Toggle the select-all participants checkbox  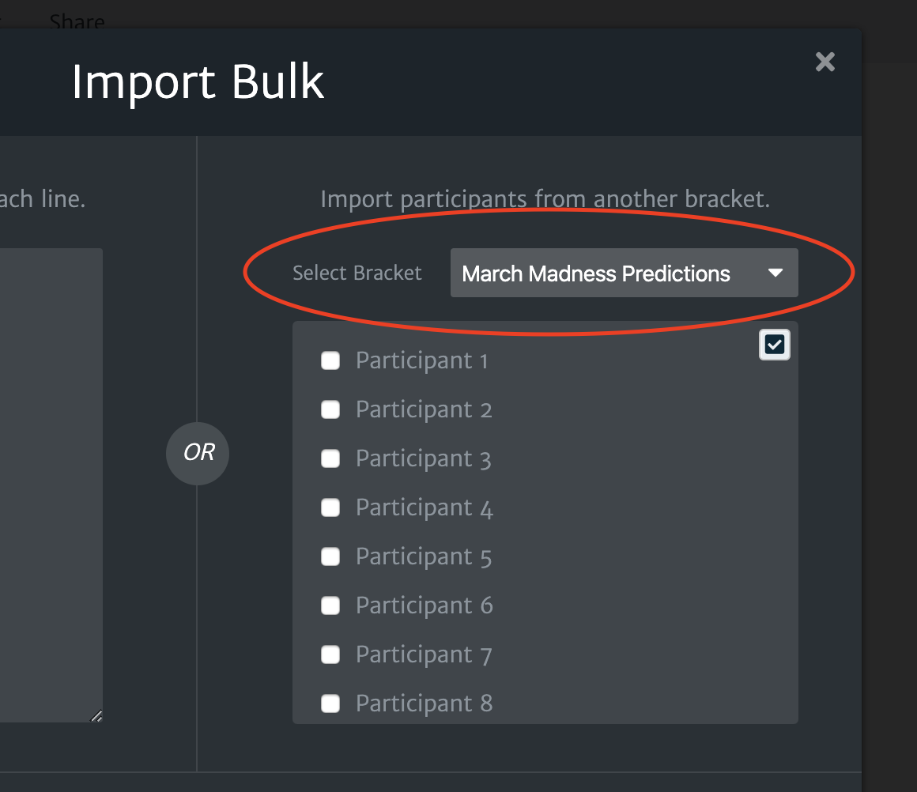[774, 345]
